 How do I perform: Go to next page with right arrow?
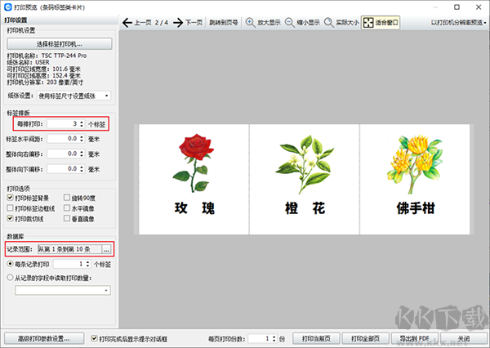click(x=178, y=23)
